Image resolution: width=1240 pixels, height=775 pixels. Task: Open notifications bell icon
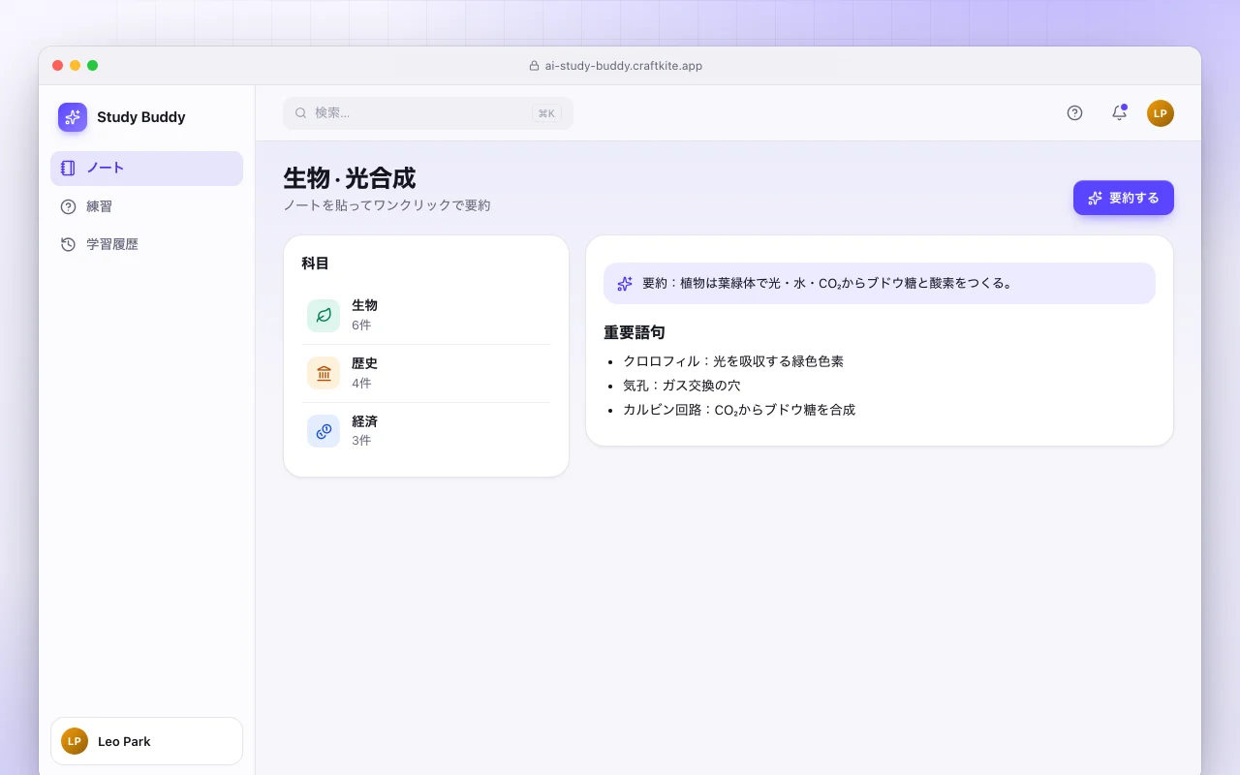[x=1119, y=113]
